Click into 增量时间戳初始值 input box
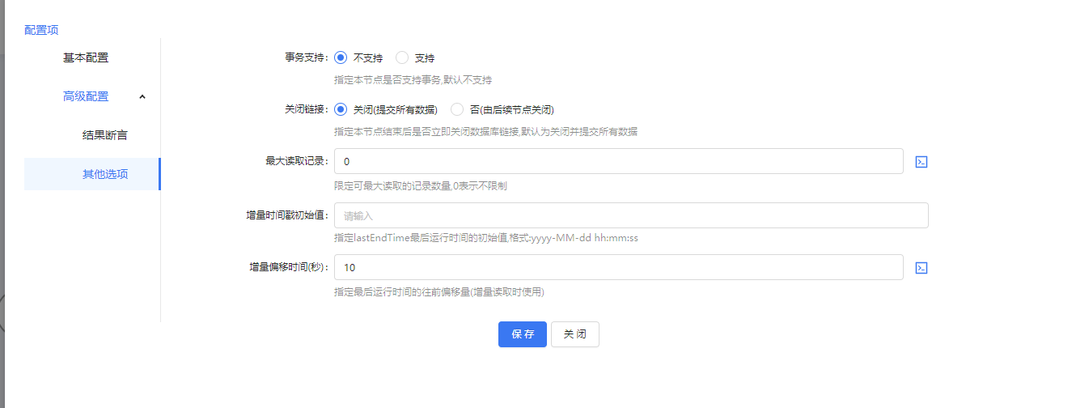Screen dimensions: 1076x408 pyautogui.click(x=630, y=216)
